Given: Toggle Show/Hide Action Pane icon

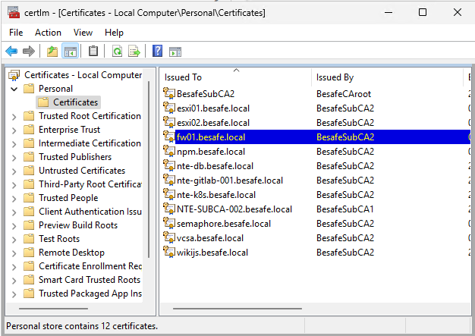Looking at the screenshot, I should (175, 52).
